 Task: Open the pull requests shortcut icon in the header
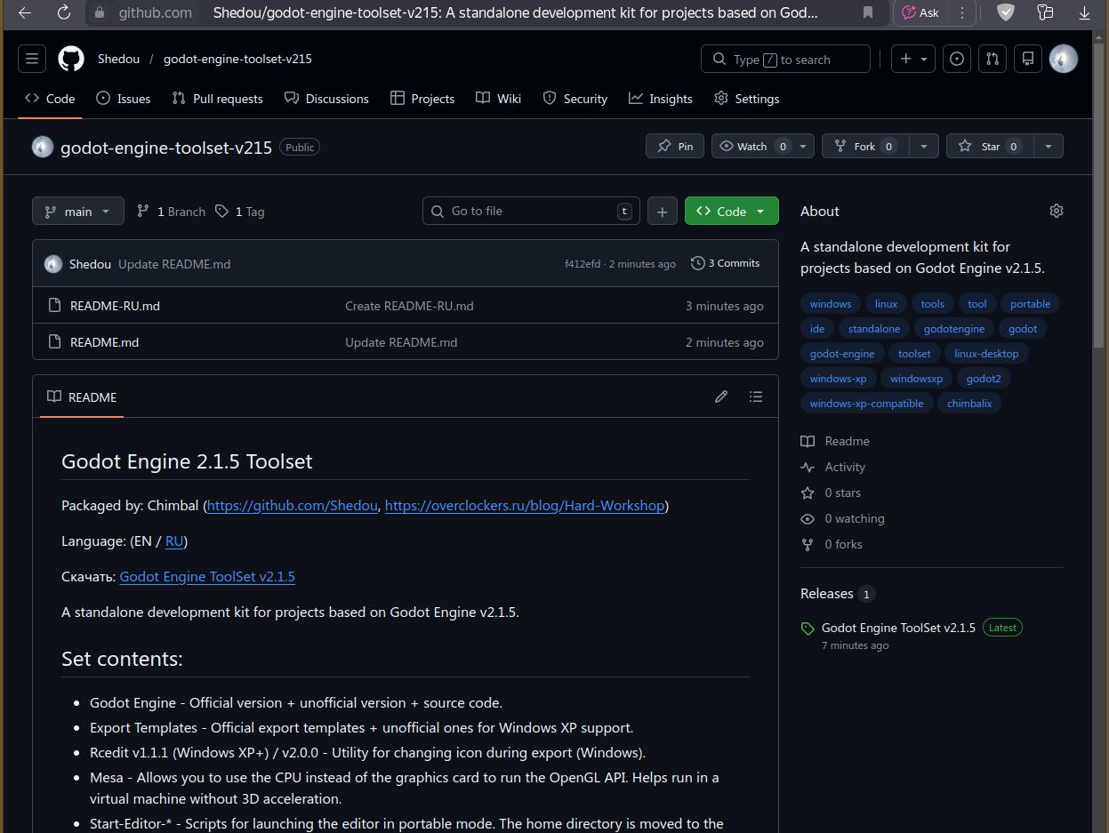tap(992, 59)
